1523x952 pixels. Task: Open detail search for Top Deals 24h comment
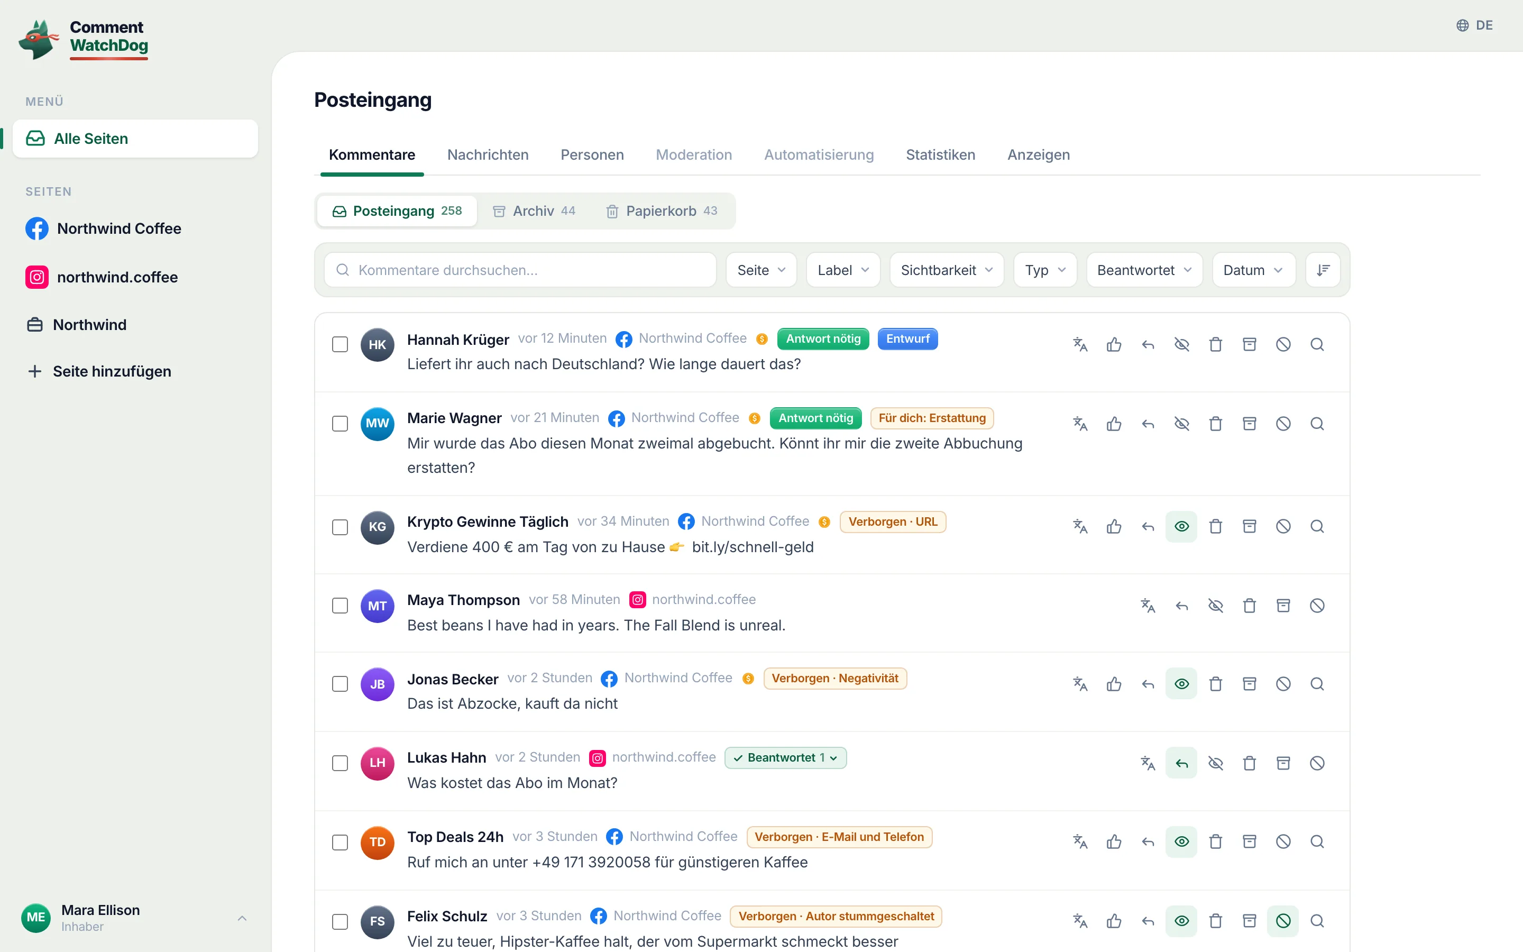point(1317,842)
